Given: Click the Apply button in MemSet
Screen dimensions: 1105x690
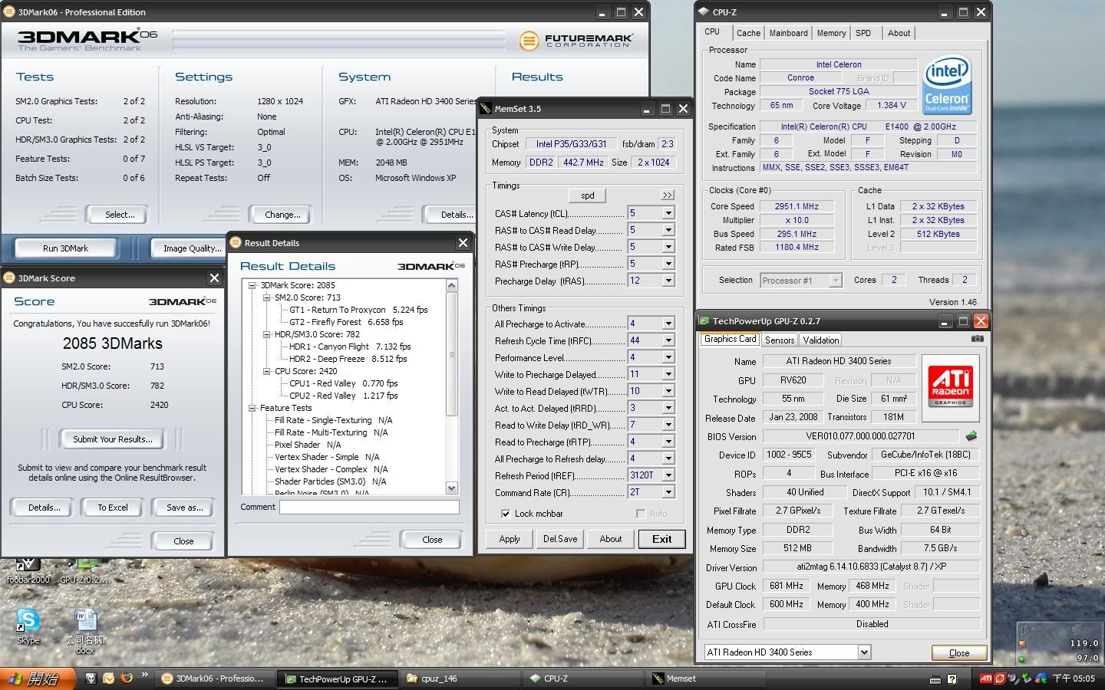Looking at the screenshot, I should click(510, 539).
